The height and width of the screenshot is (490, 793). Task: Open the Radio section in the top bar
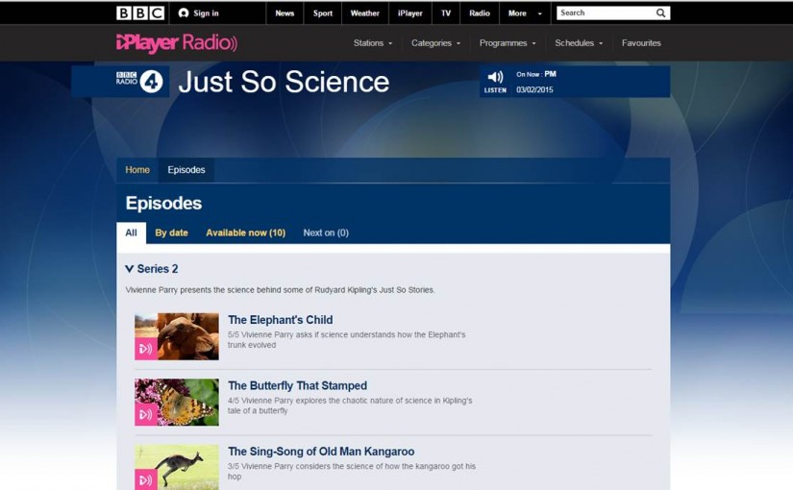click(480, 13)
